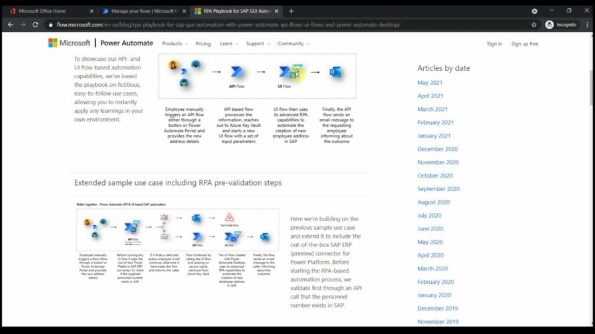Expand the Products menu

(x=175, y=43)
